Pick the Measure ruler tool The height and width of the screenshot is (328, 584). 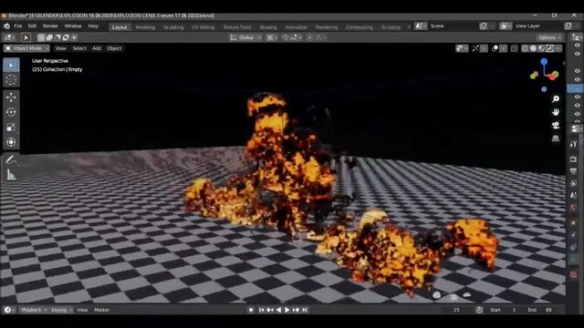[11, 175]
